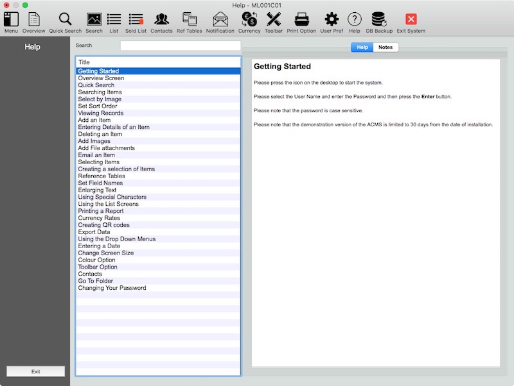Switch to the Notes tab

385,47
